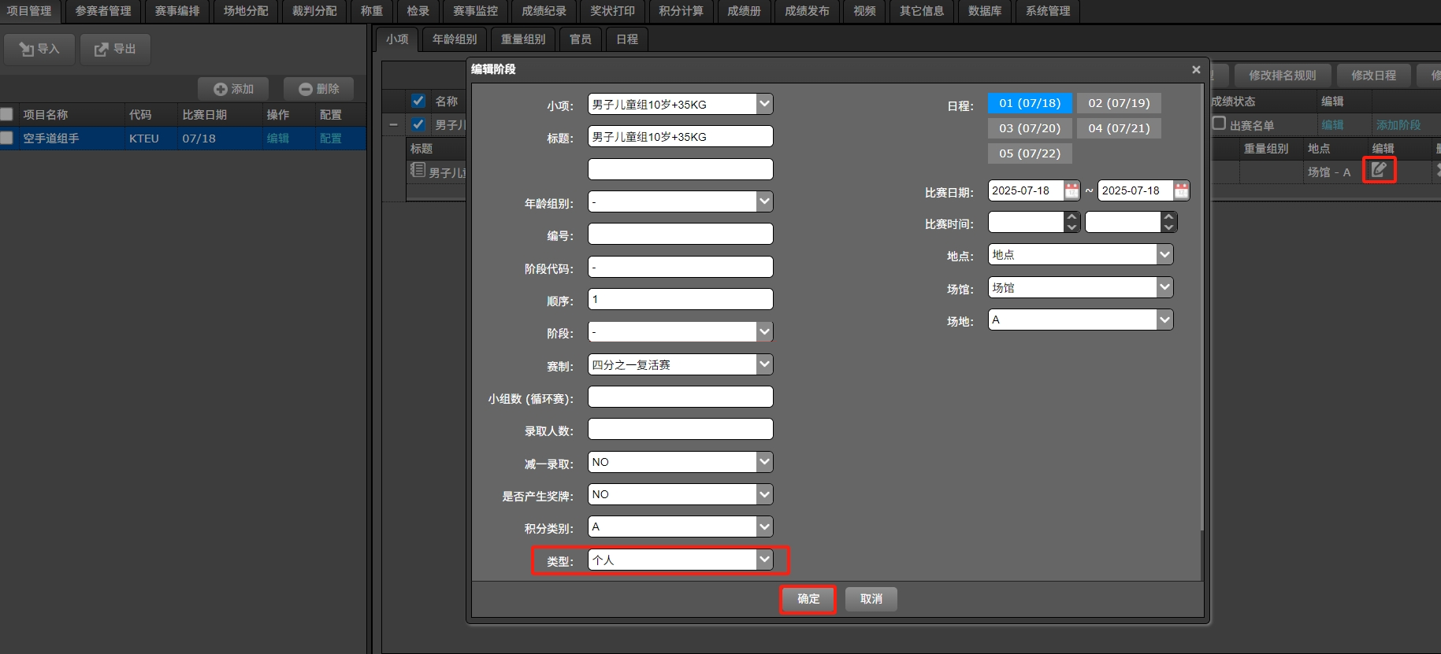Select schedule day 02 (07/19)

pyautogui.click(x=1118, y=103)
